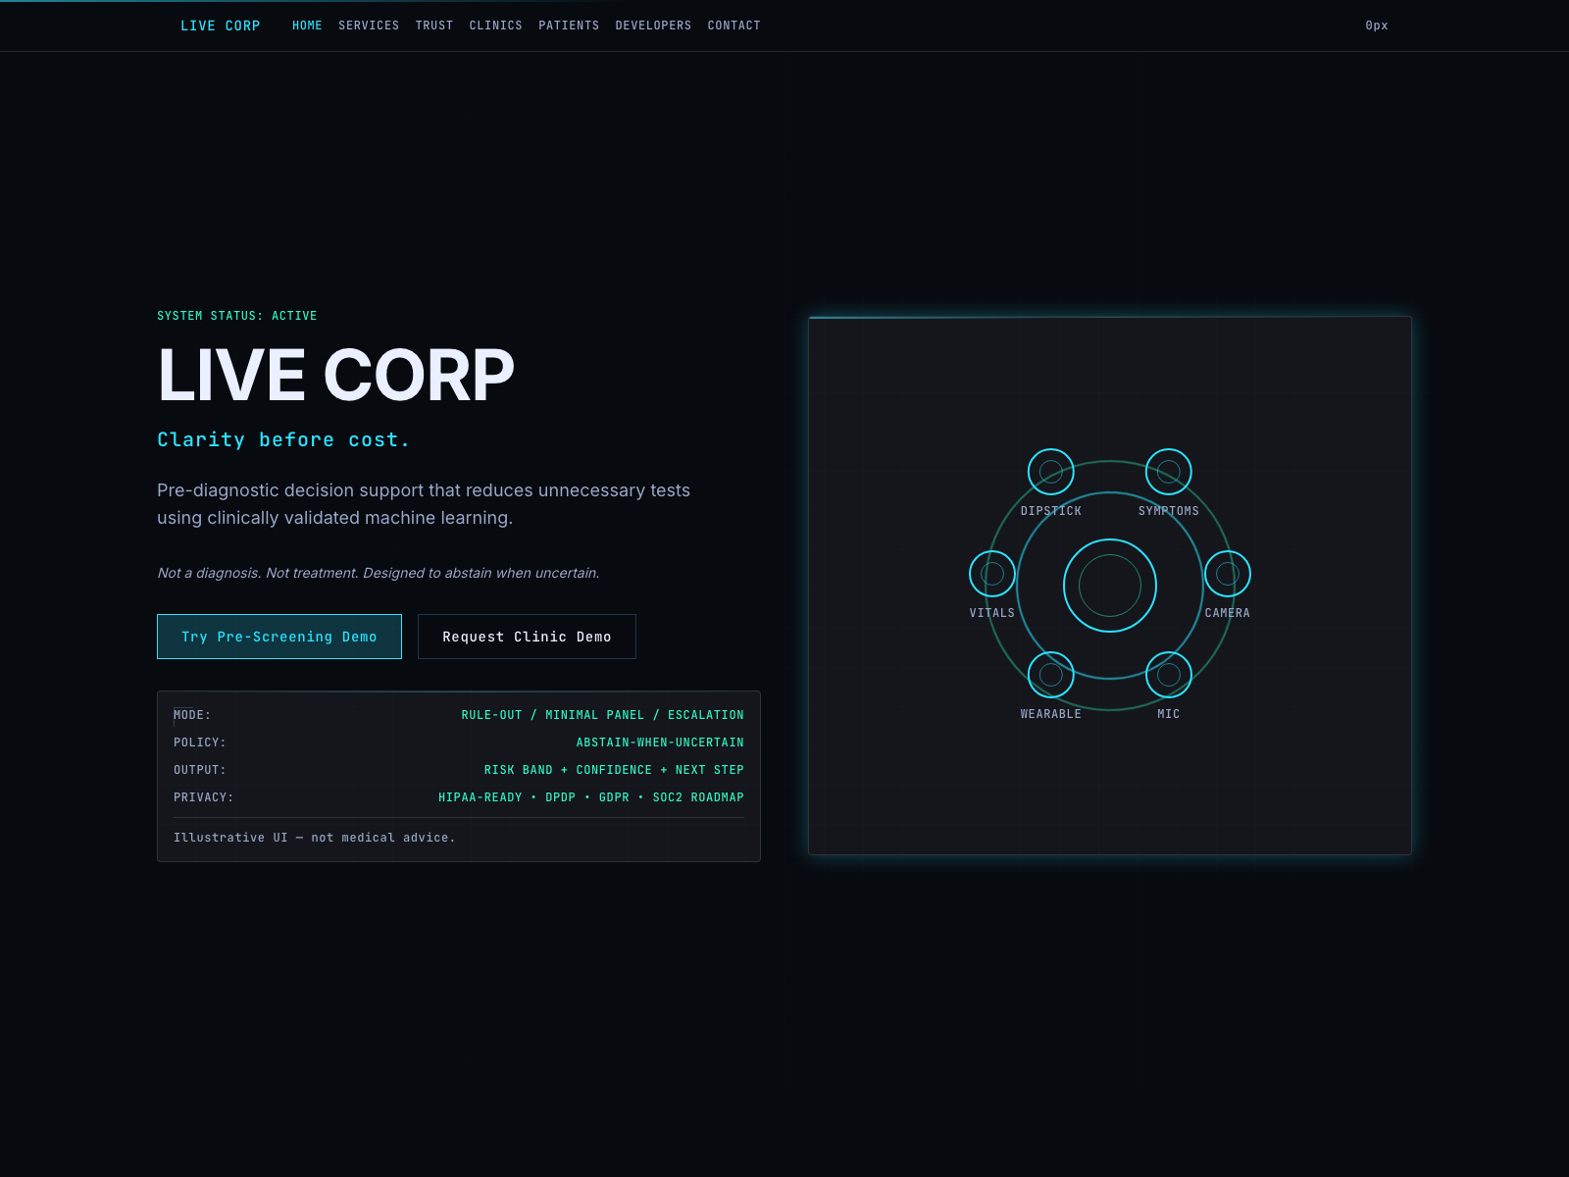
Task: Click the SYMPTOMS sensor node icon
Action: pyautogui.click(x=1168, y=472)
